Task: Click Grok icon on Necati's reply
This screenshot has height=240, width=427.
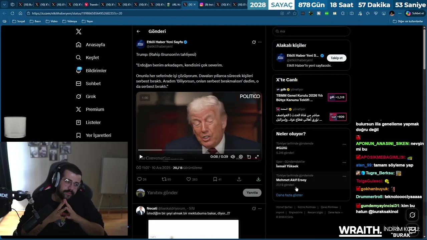Action: pyautogui.click(x=254, y=209)
